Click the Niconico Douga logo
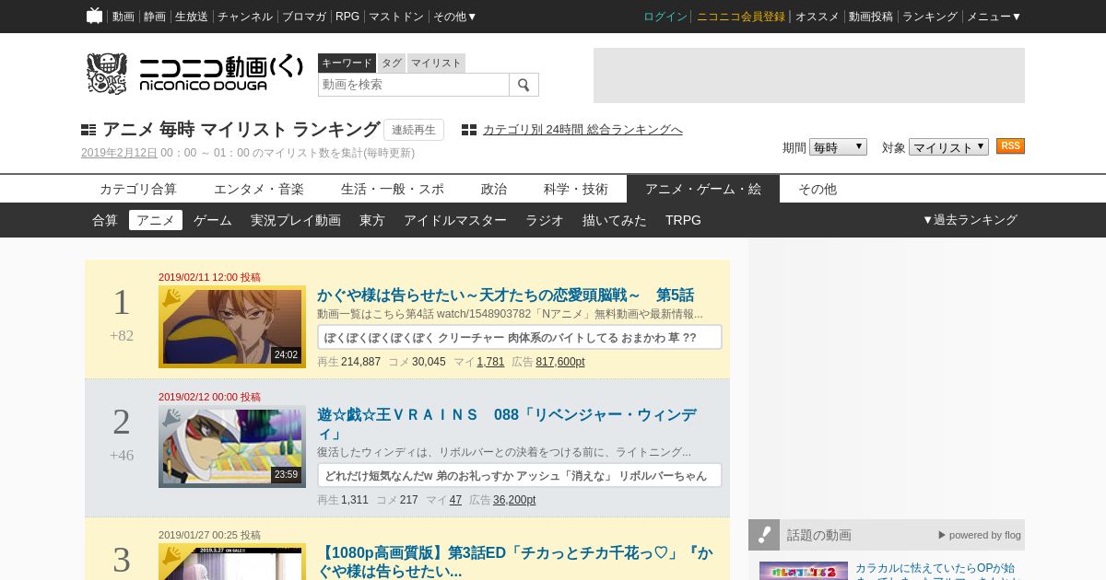Image resolution: width=1106 pixels, height=580 pixels. (x=194, y=74)
